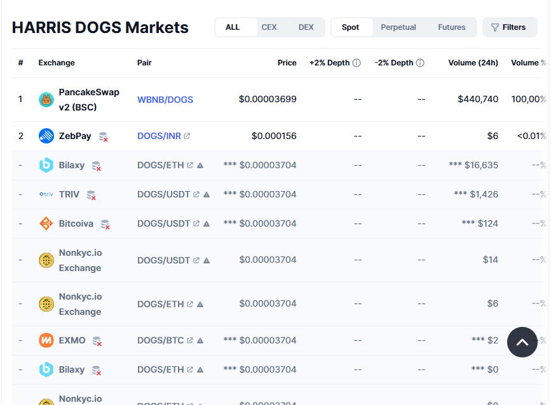Viewport: 551px width, 405px height.
Task: Open the DOGS/INR pair link
Action: pos(159,136)
